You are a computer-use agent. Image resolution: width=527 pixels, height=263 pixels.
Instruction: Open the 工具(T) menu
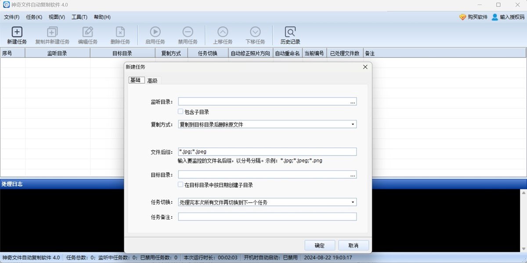pos(79,17)
